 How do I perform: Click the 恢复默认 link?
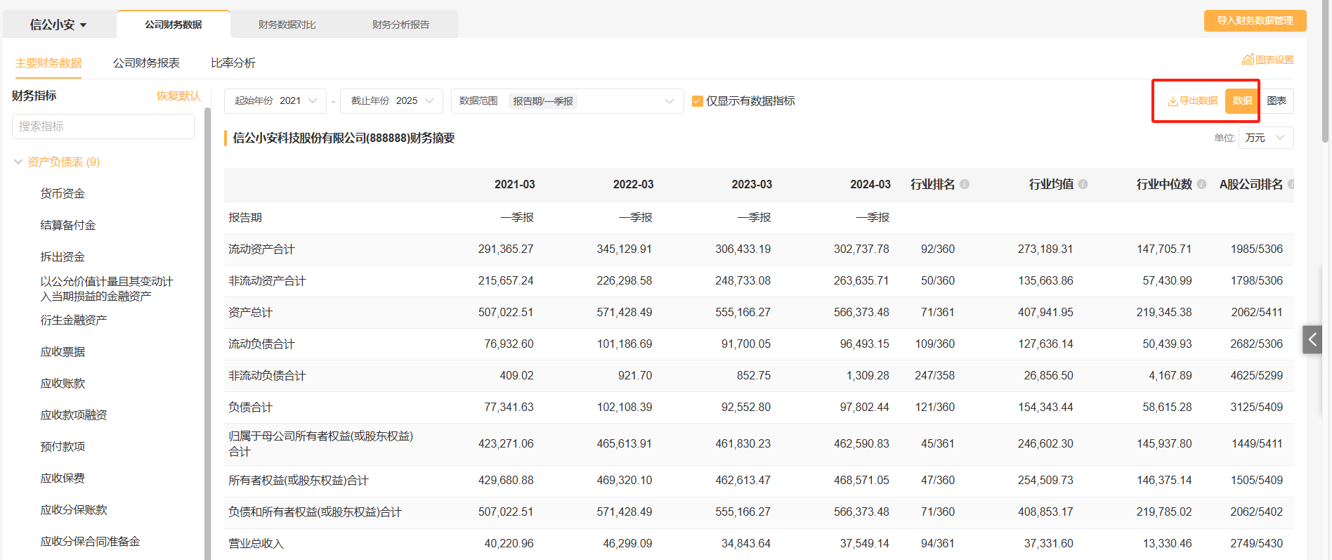(178, 96)
